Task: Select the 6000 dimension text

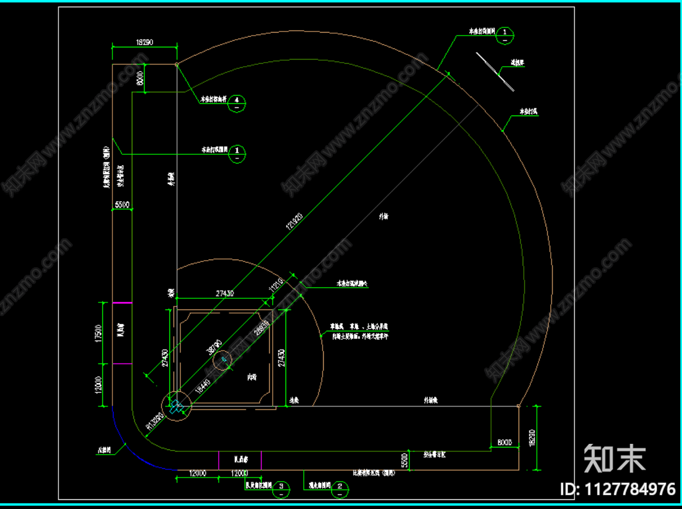Action: [504, 442]
